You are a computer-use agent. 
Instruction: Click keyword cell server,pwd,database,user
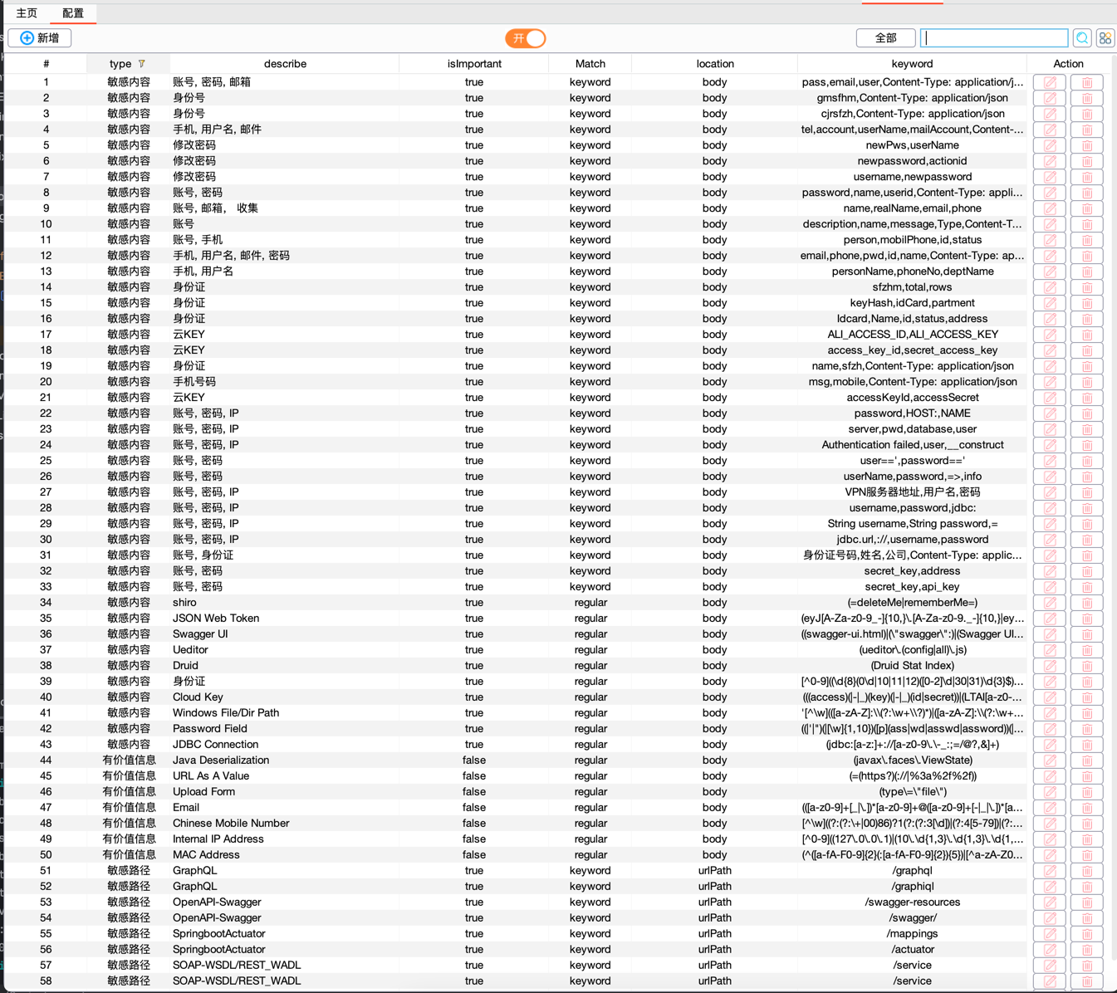(912, 429)
